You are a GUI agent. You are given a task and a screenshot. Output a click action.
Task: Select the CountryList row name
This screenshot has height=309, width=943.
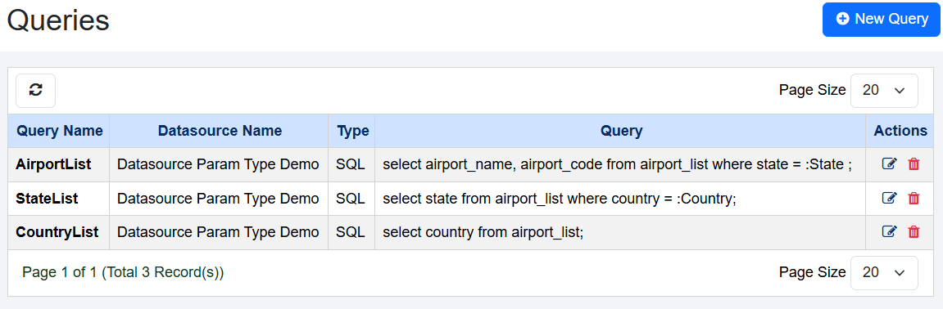pyautogui.click(x=57, y=231)
